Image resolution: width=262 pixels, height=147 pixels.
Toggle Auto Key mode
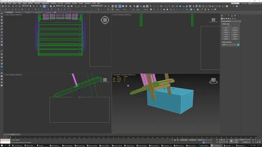[x=237, y=140]
